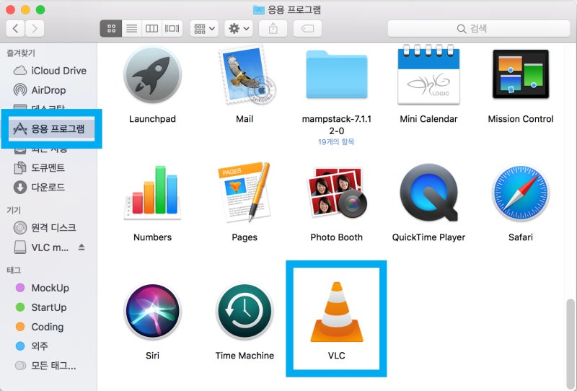
Task: Click the Edit Tags toolbar button
Action: click(x=308, y=28)
